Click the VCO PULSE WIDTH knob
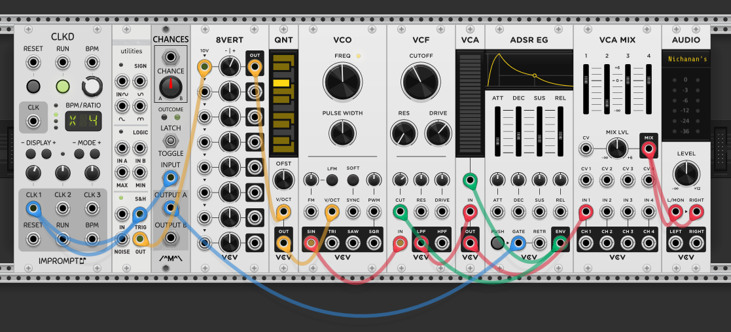731x332 pixels. (x=342, y=133)
